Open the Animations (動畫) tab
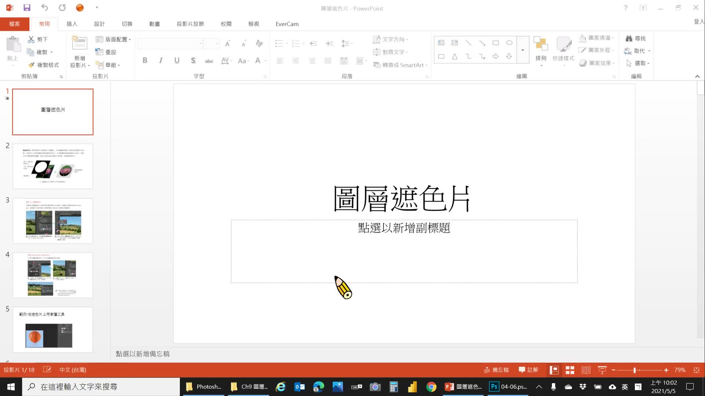Screen dimensions: 705x396 pyautogui.click(x=155, y=24)
